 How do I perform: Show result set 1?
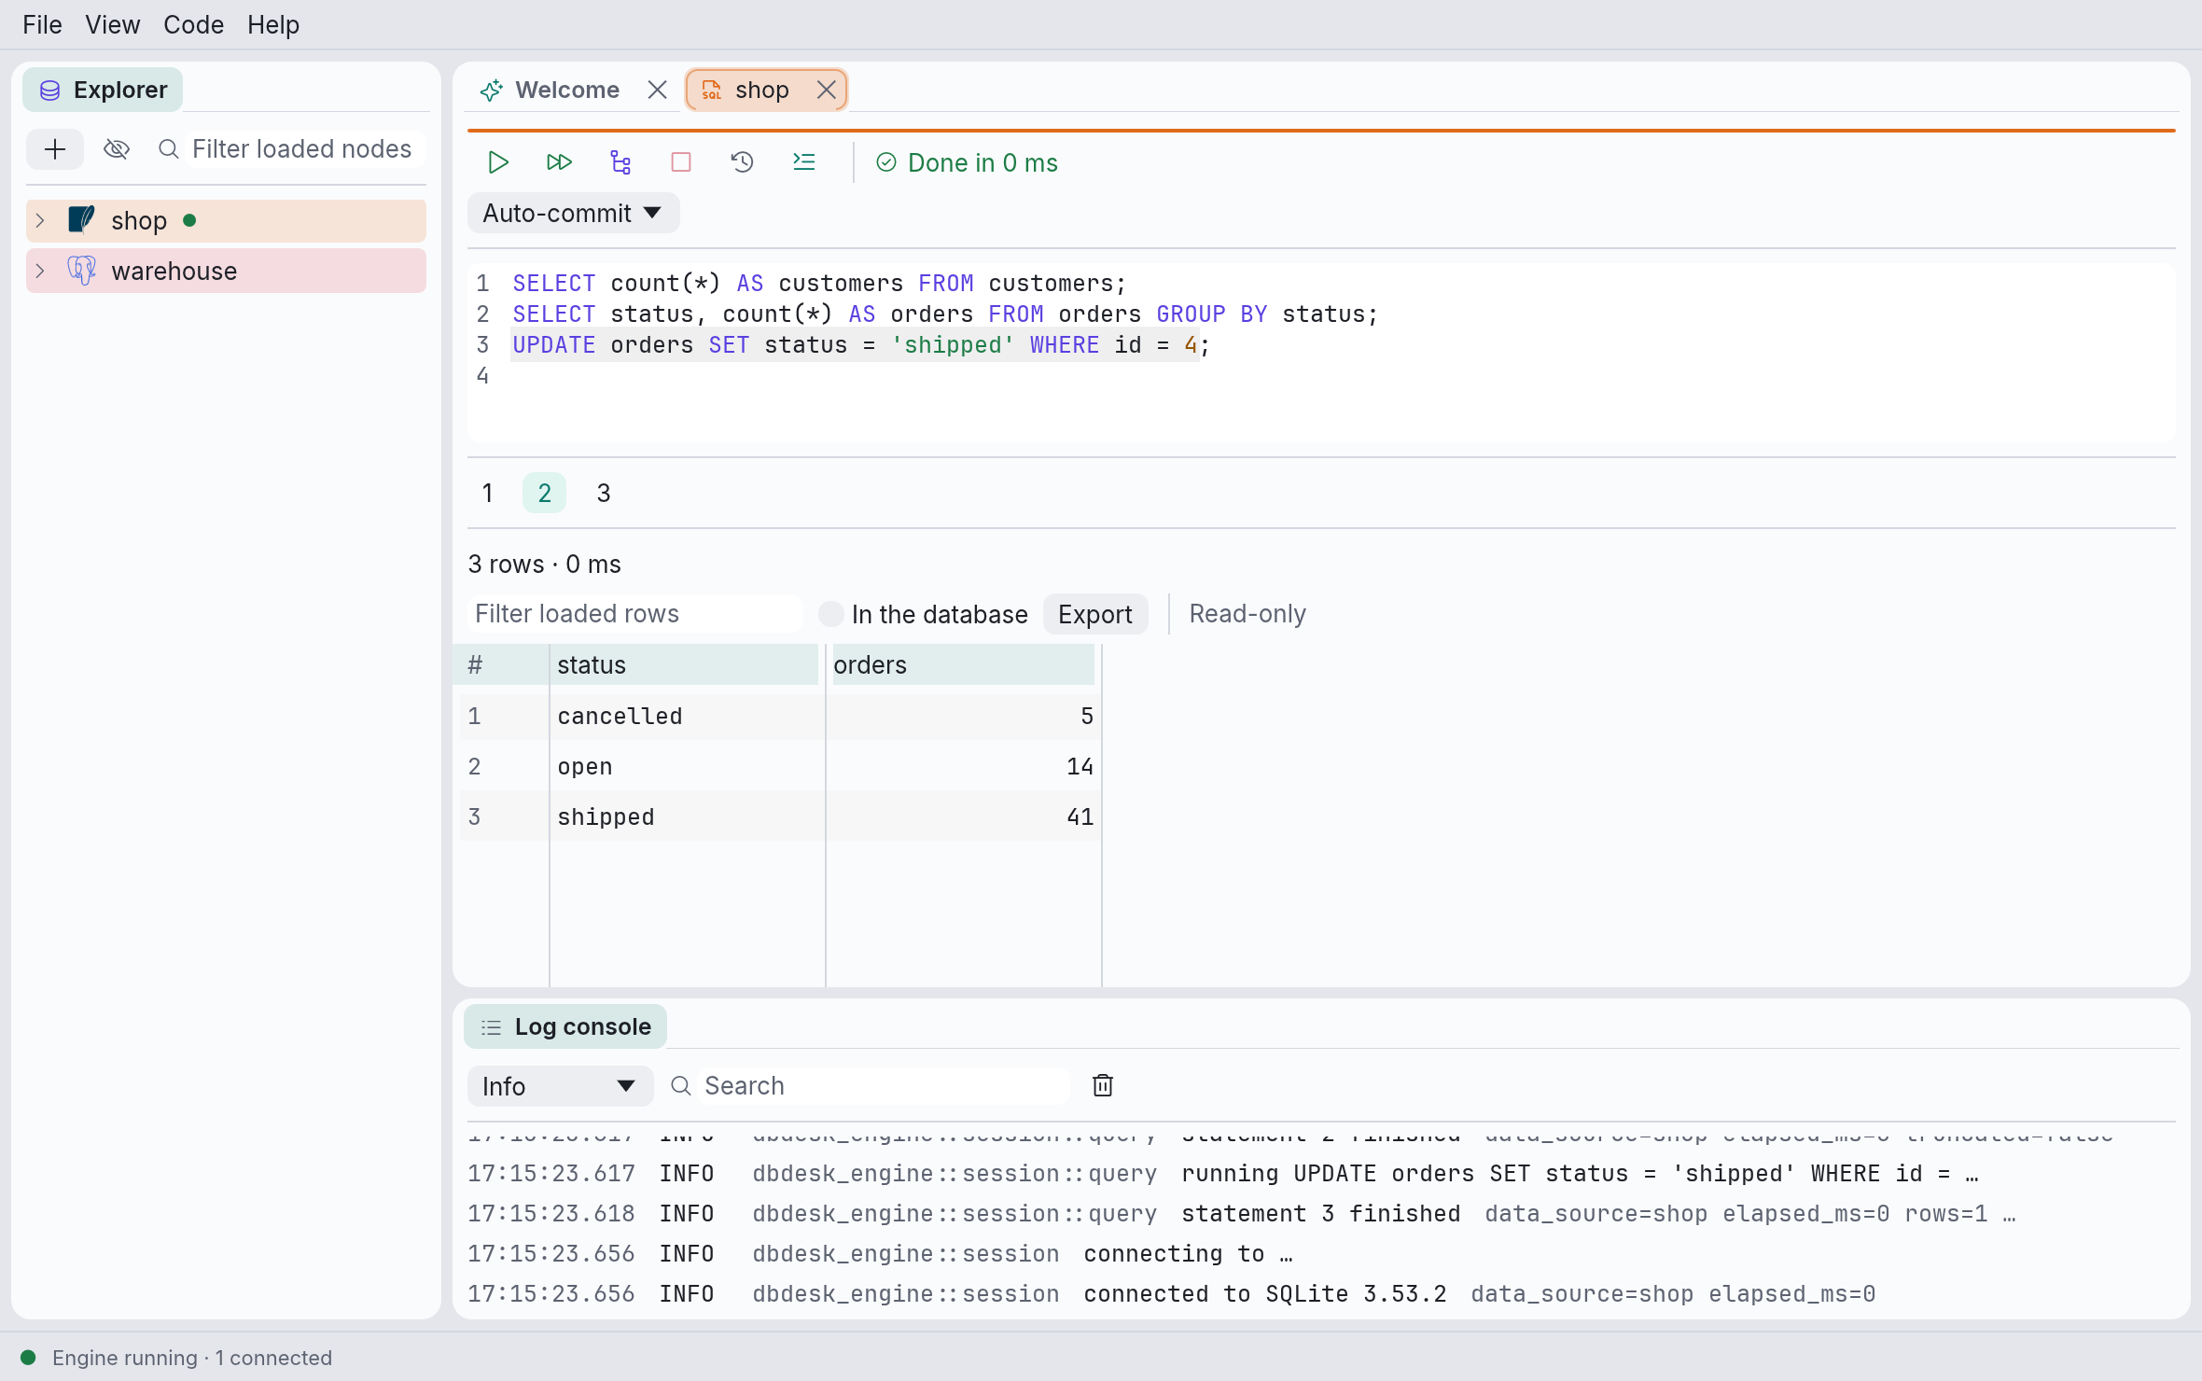coord(487,493)
